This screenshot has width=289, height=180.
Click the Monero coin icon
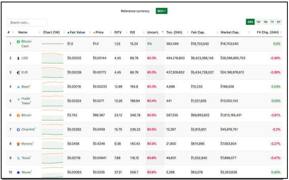(x=18, y=144)
